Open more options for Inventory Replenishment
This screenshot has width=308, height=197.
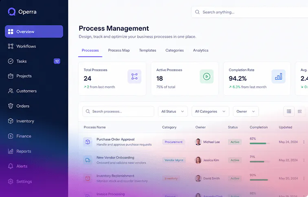pos(304,178)
